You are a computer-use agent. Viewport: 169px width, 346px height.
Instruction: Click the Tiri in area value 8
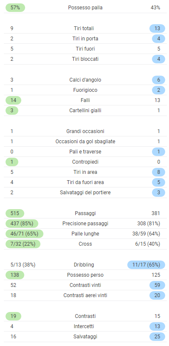pyautogui.click(x=158, y=172)
